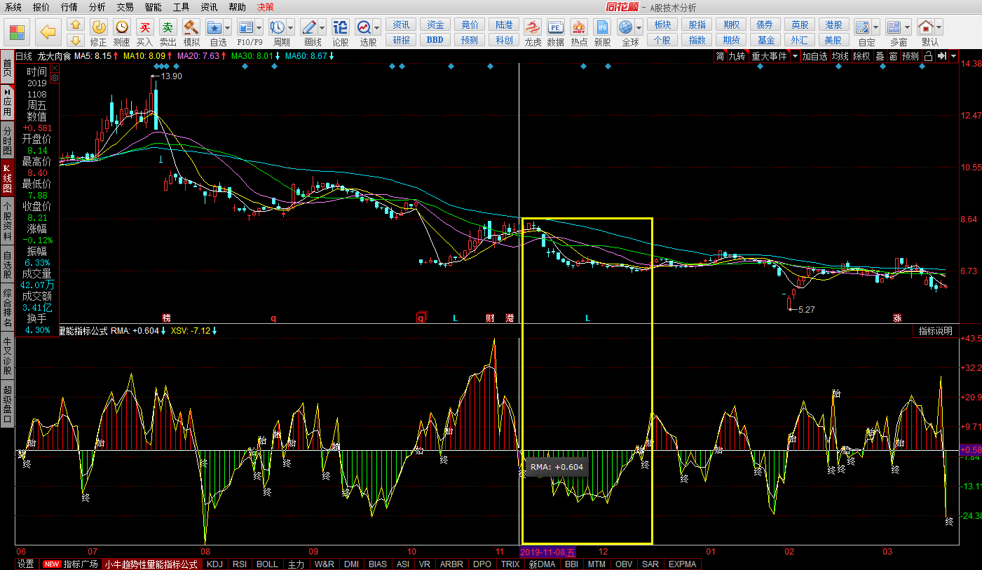
Task: Open the 新股 IPO icon
Action: coord(602,27)
